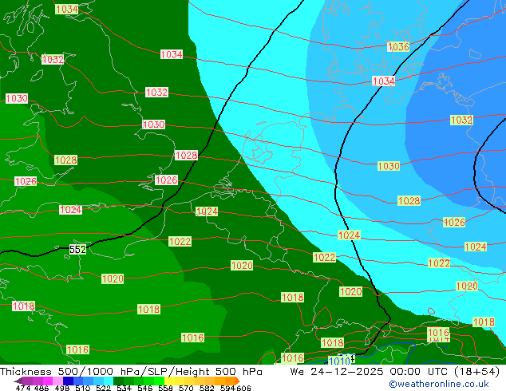The width and height of the screenshot is (506, 391).
Task: Click the blue 1010 pressure label
Action: 339,361
